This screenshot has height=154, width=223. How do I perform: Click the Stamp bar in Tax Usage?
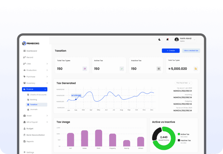(127, 143)
